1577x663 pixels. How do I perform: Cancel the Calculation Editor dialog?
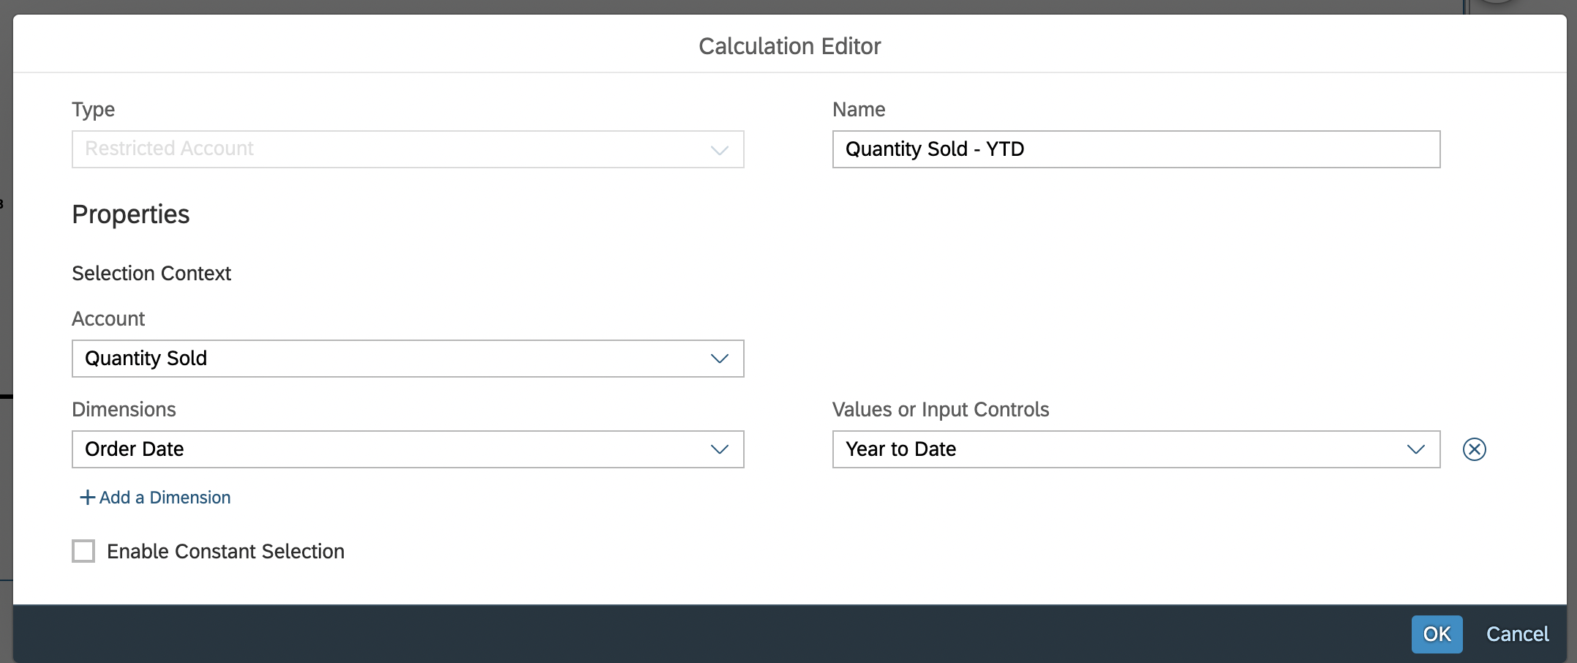point(1517,634)
